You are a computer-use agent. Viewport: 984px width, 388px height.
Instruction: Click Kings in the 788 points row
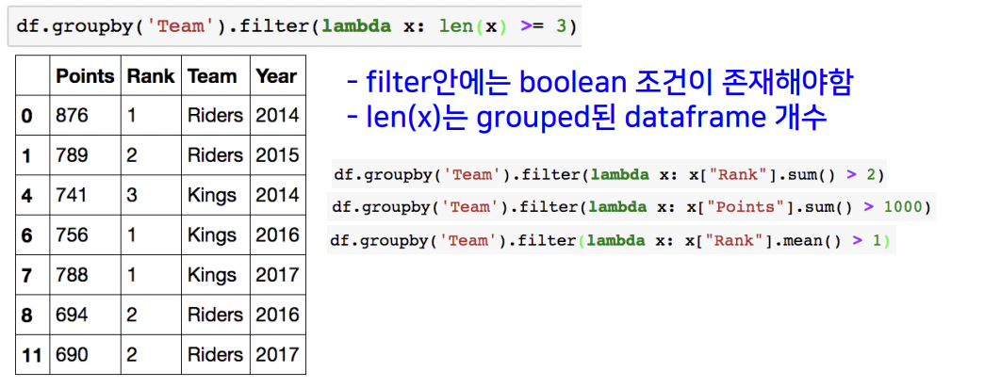point(212,275)
